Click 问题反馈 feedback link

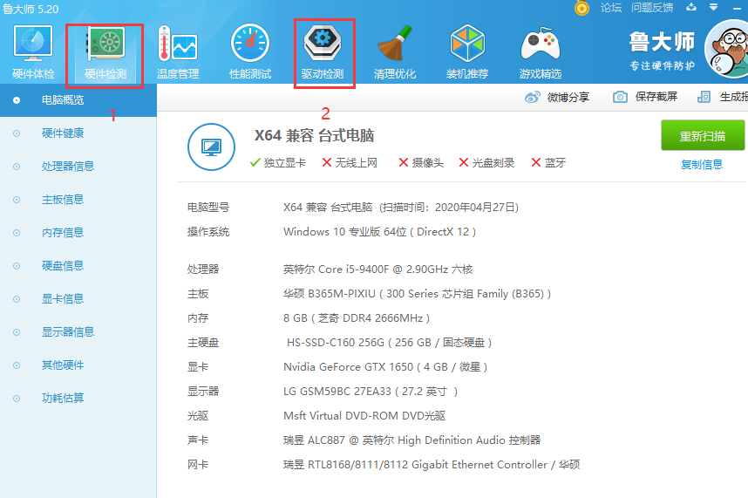pos(652,8)
